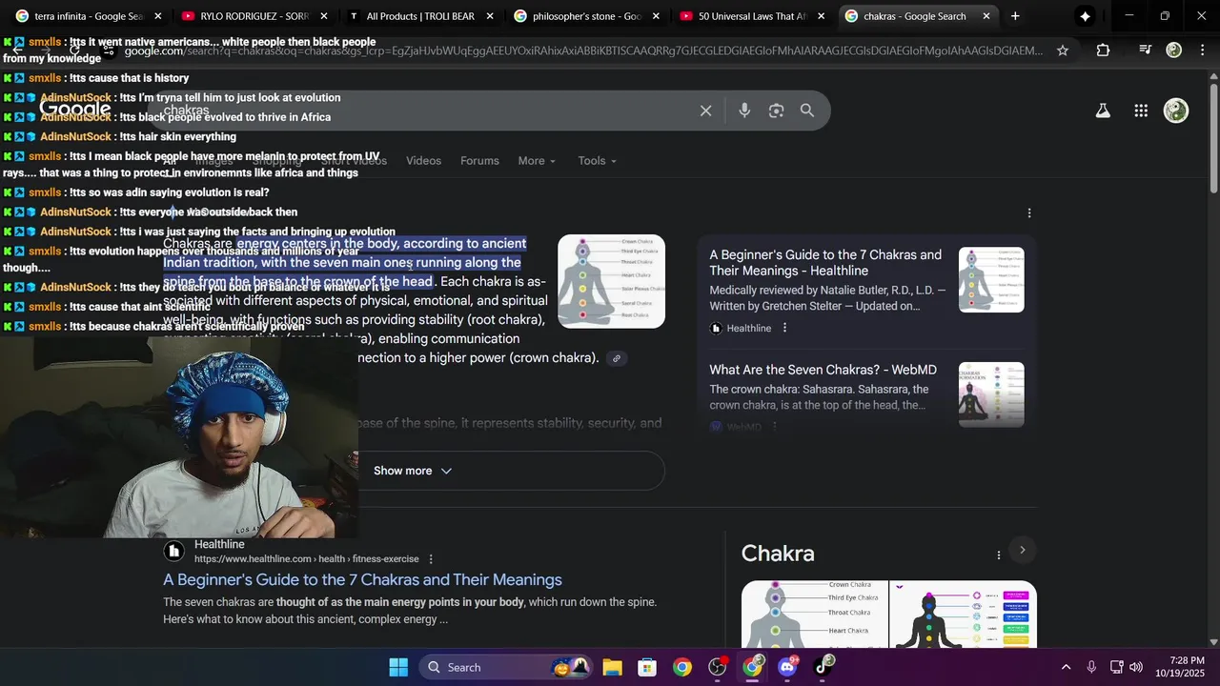Open the healthline.com fitness-exercise breadcrumb URL

coord(306,559)
